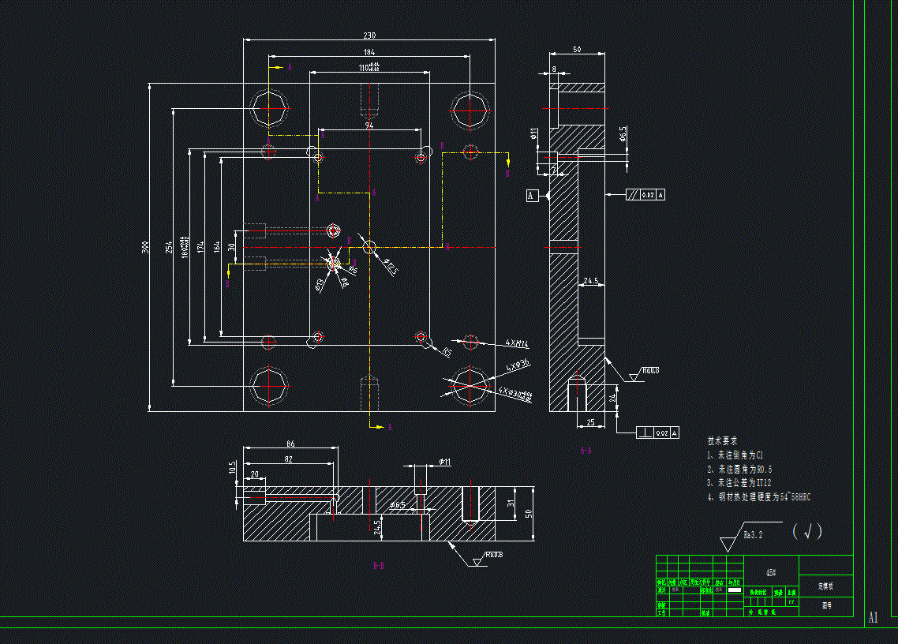This screenshot has width=898, height=644.
Task: Click the 31 depth dimension in section B-B
Action: pos(511,504)
